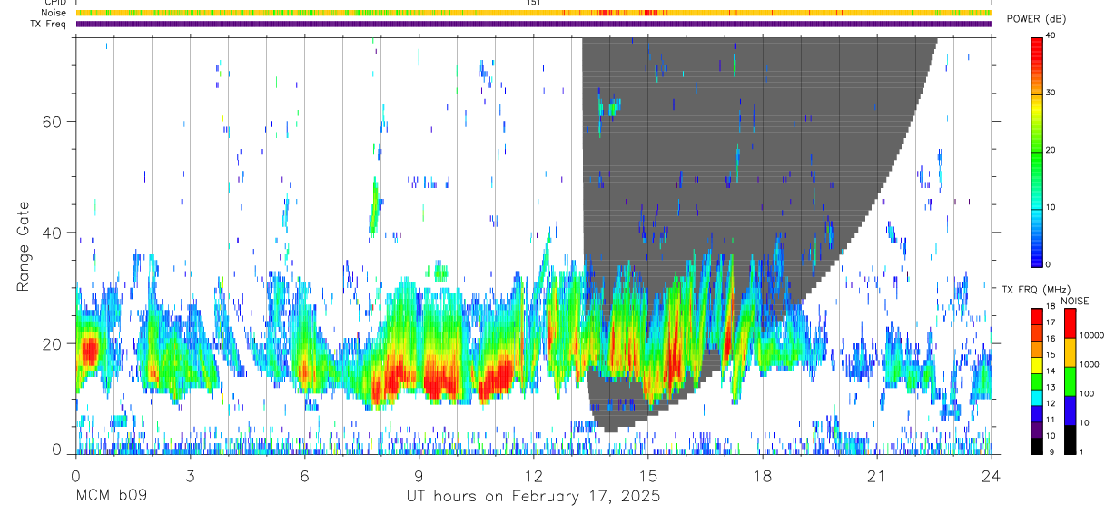Click the 'TX FRQ (MHz)' legend title
Image resolution: width=1115 pixels, height=515 pixels.
pos(1036,289)
